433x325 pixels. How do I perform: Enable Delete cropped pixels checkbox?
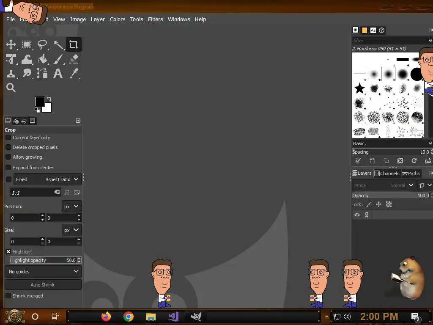click(8, 147)
